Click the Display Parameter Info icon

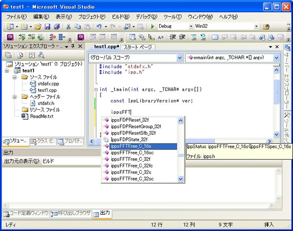[x=142, y=37]
